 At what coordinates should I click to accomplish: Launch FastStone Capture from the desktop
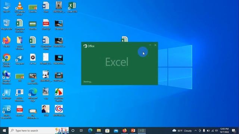[x=59, y=95]
